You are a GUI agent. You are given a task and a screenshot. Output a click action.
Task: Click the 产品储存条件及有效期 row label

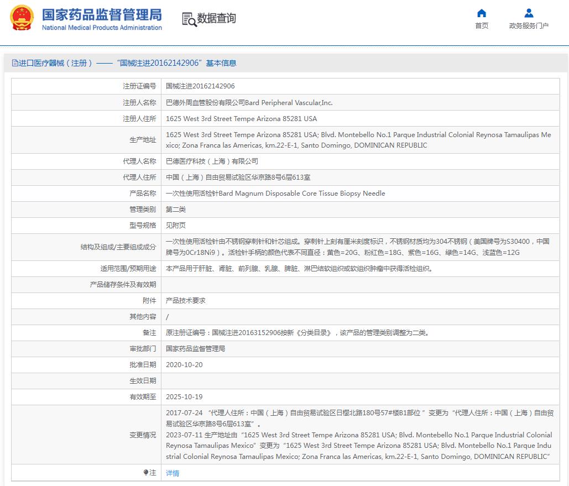coord(123,285)
